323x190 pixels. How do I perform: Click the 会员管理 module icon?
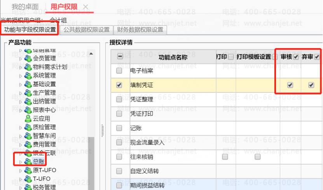tap(28, 59)
